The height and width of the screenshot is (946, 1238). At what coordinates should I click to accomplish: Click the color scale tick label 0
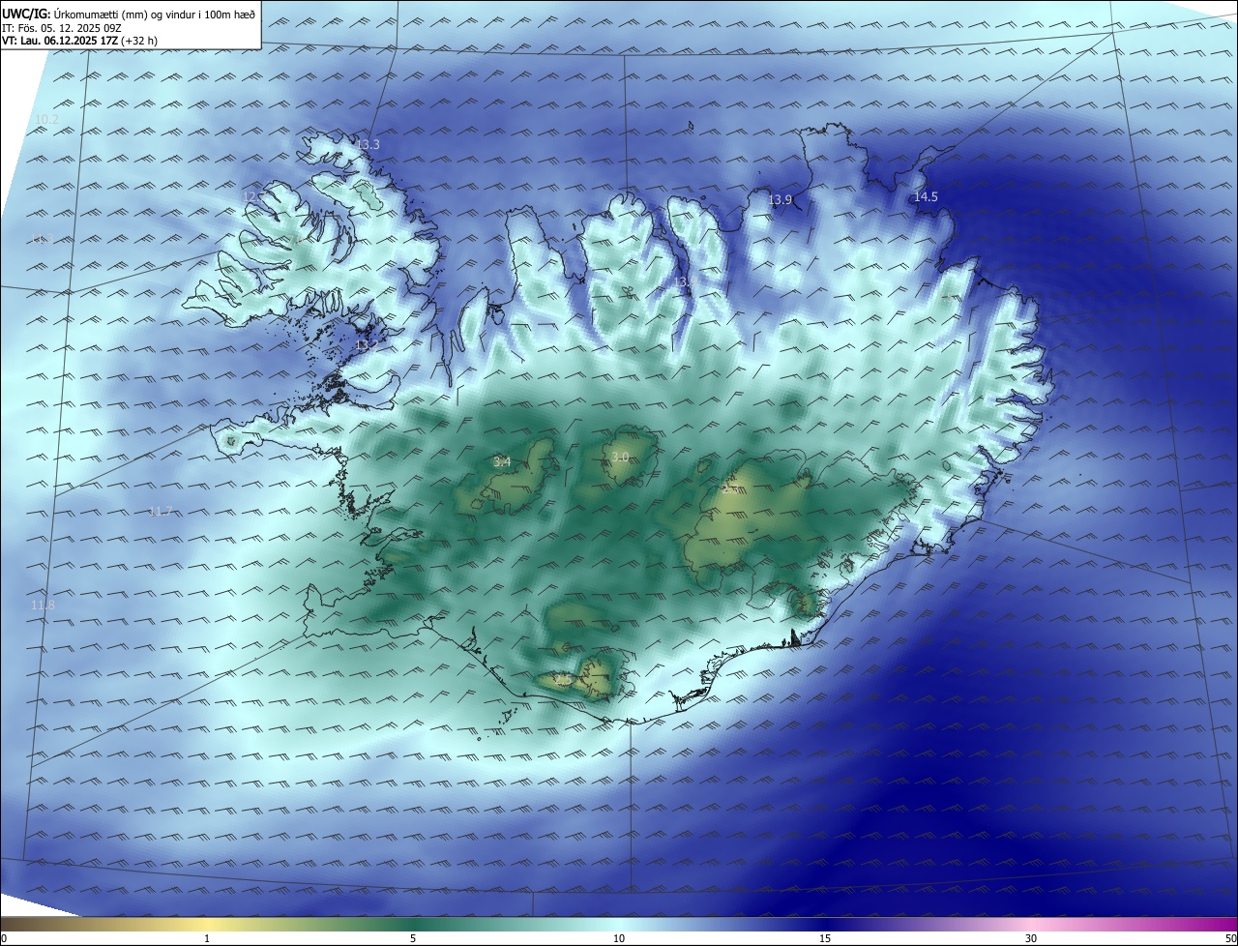coord(4,938)
